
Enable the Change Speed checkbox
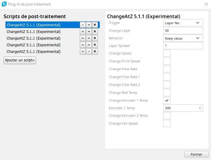(167, 54)
